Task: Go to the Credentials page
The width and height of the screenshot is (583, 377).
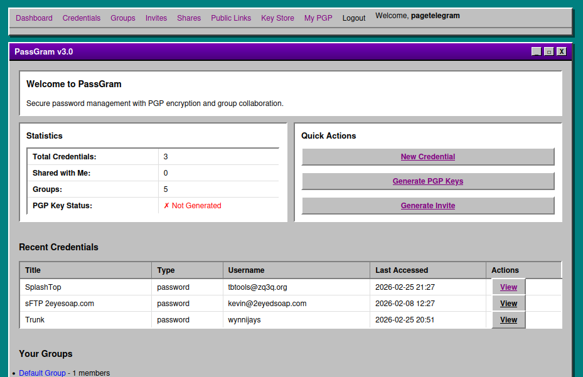Action: click(82, 18)
